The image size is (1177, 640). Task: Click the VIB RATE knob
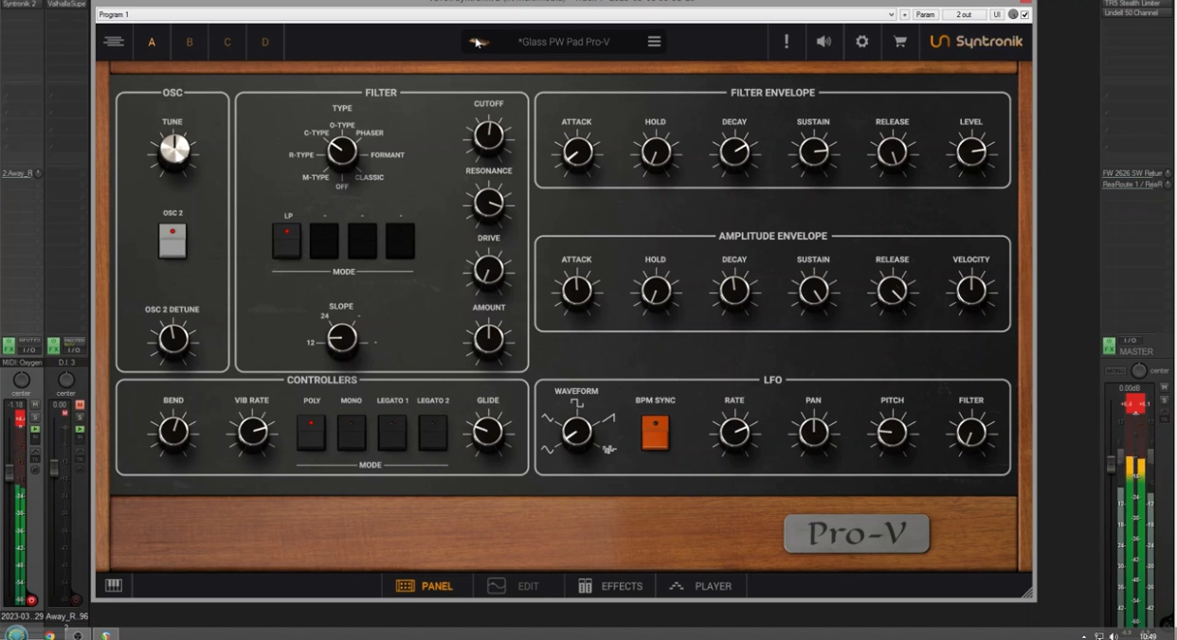[252, 432]
